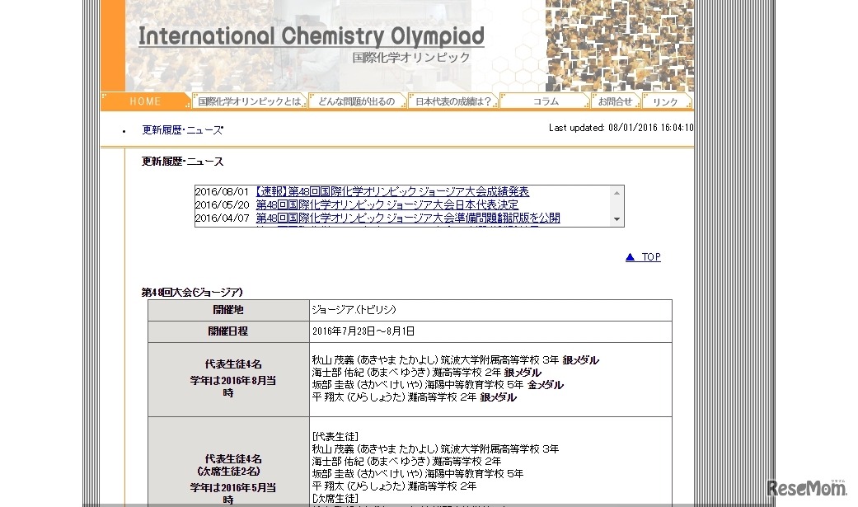Viewport: 858px width, 507px height.
Task: Open the 日本代表決定 news link from 2016/05/20
Action: (x=386, y=205)
